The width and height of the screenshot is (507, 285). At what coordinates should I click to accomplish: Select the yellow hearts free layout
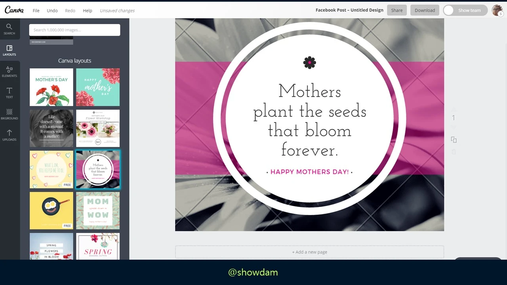pyautogui.click(x=51, y=169)
